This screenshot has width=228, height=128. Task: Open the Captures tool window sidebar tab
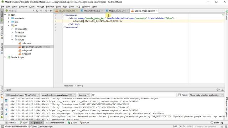(x=2, y=48)
